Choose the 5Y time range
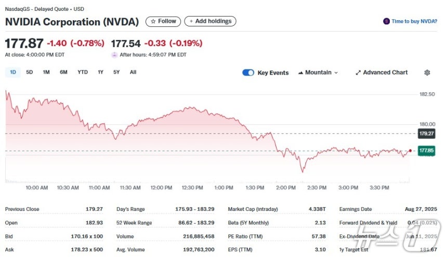Viewport: 447px width, 258px height. coord(116,72)
